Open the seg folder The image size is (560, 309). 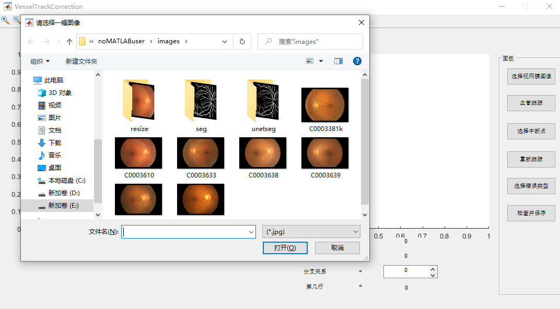point(201,102)
